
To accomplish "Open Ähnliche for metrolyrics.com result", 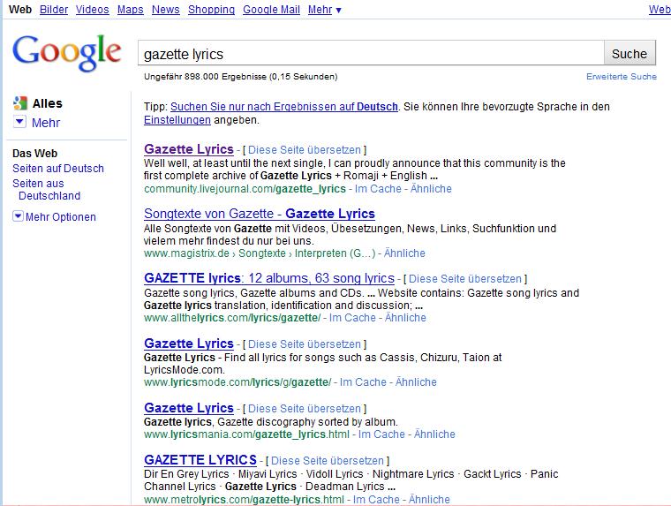I will [429, 499].
